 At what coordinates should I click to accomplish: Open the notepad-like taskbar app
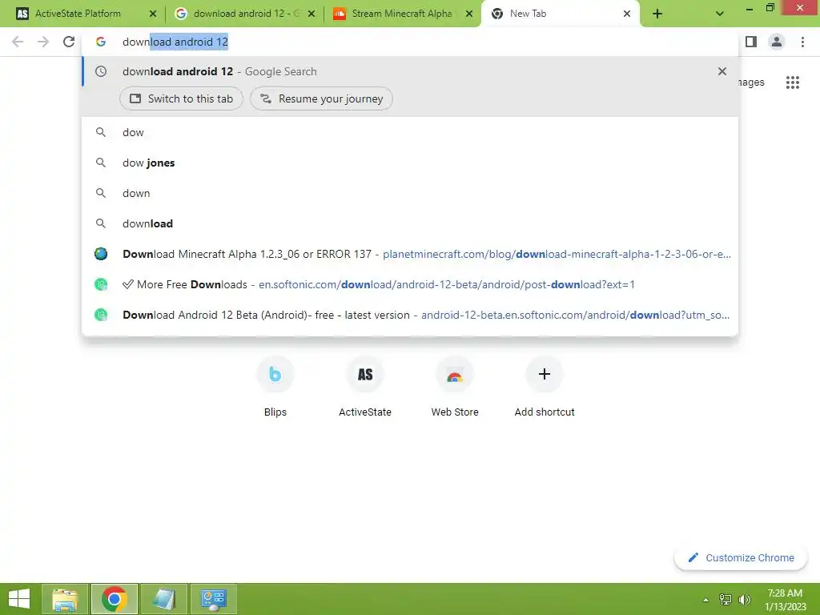pos(163,599)
